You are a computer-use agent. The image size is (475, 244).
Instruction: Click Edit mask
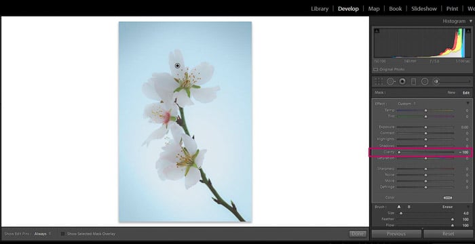(x=466, y=93)
